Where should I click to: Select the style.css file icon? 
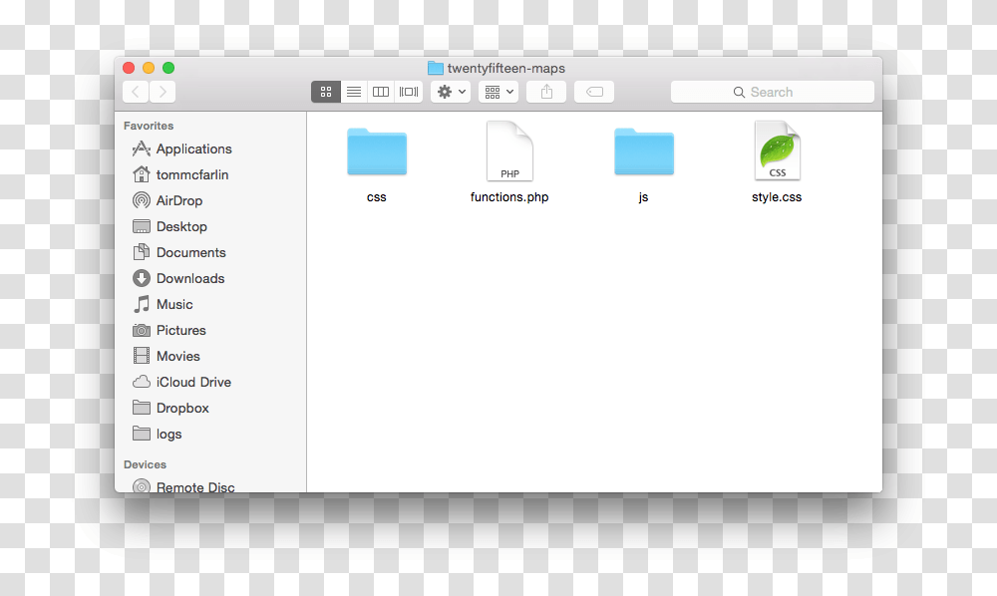(x=777, y=151)
